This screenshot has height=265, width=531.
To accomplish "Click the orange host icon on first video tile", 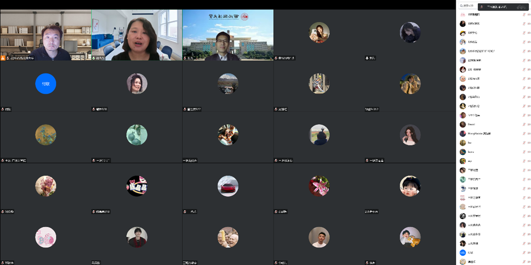I will [3, 58].
